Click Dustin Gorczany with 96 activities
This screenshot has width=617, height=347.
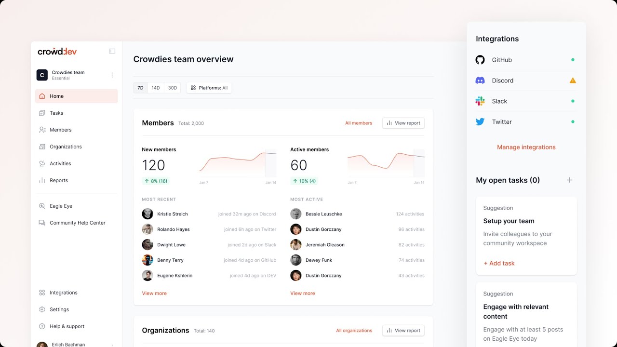pos(323,229)
